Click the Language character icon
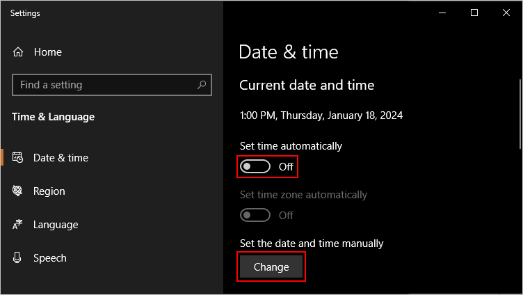Viewport: 523px width, 295px height. 18,225
